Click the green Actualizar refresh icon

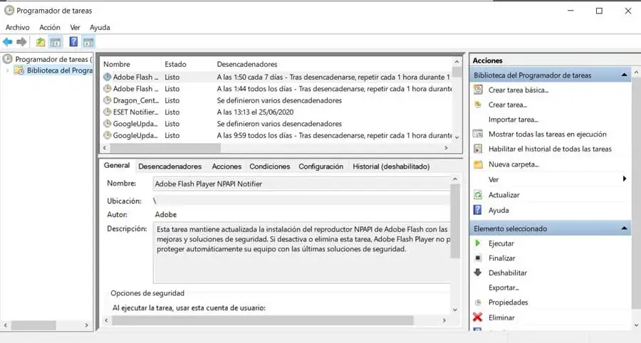(x=478, y=195)
